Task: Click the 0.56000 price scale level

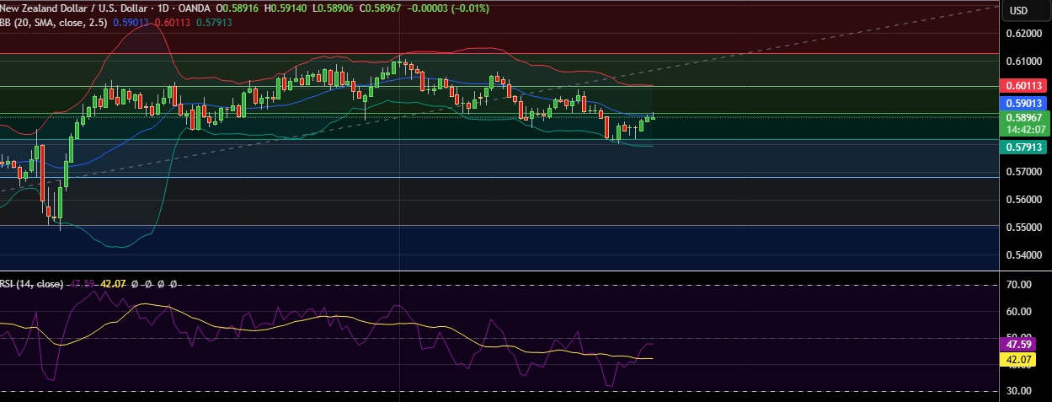Action: pyautogui.click(x=1025, y=200)
